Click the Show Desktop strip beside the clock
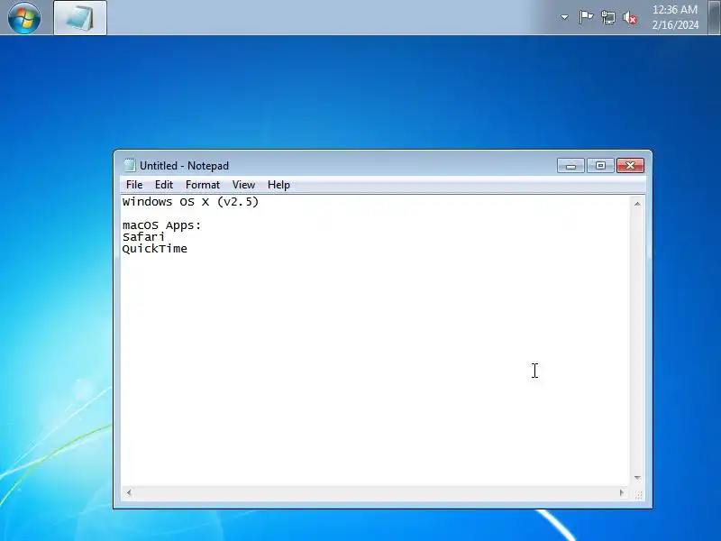This screenshot has width=721, height=541. coord(715,17)
